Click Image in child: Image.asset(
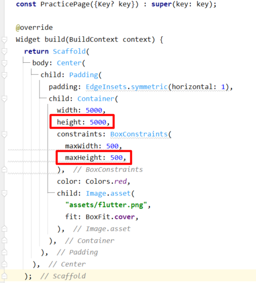 click(x=96, y=193)
